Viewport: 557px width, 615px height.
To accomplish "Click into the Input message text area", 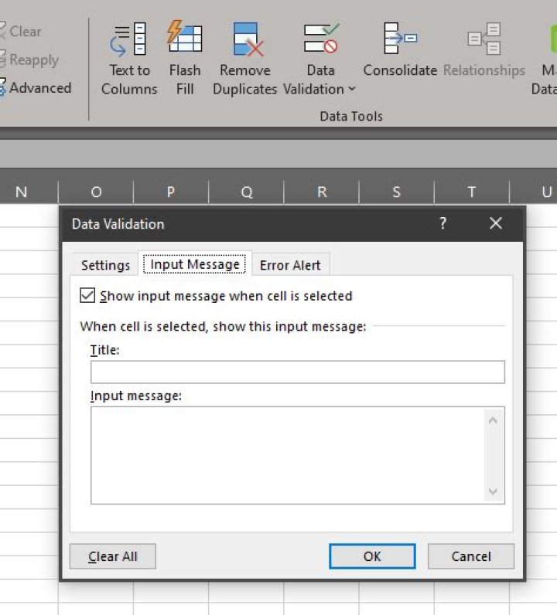I will pyautogui.click(x=288, y=455).
